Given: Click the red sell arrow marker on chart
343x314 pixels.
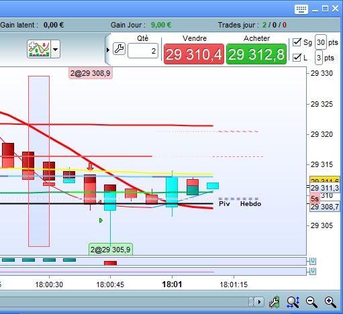Looking at the screenshot, I should pos(91,167).
